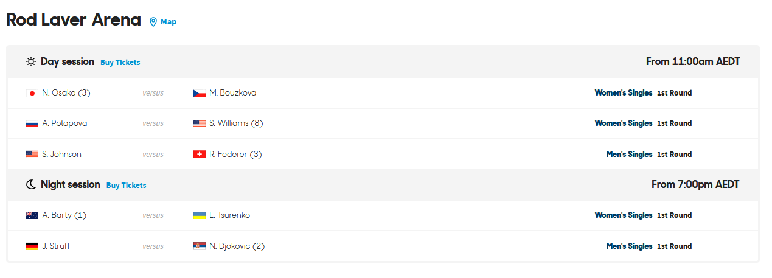Click the German flag next to J. Struff
The image size is (772, 278).
click(32, 246)
